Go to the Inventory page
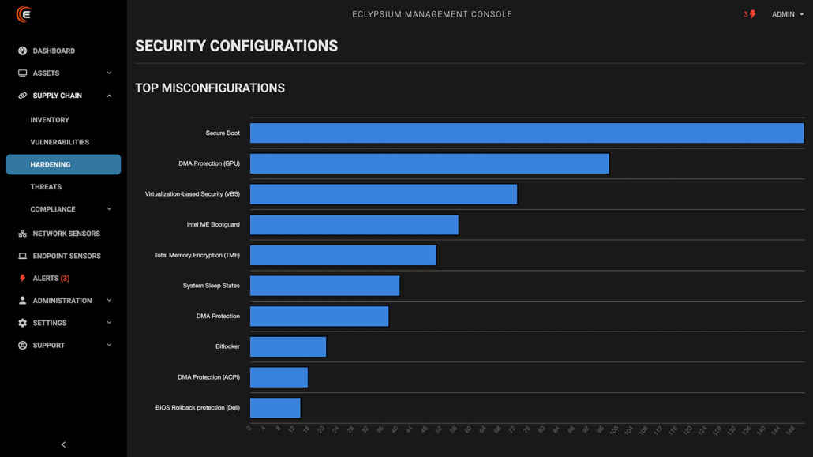The image size is (813, 457). (x=50, y=120)
